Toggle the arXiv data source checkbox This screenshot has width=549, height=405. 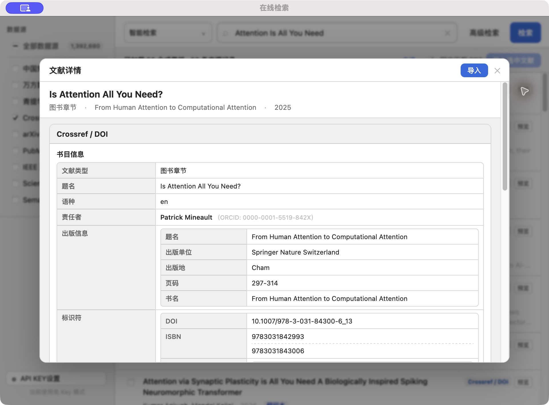click(x=15, y=134)
